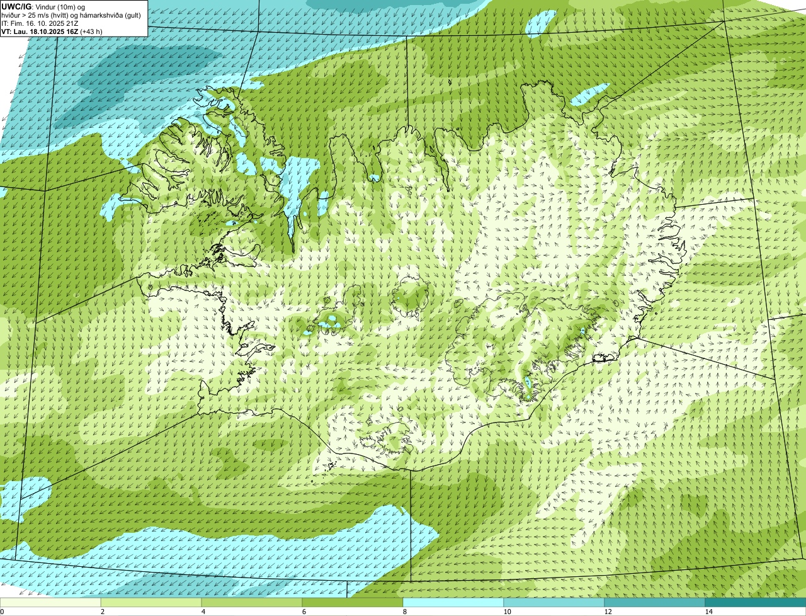
Task: Click the '0' scale label
Action: click(x=2, y=612)
